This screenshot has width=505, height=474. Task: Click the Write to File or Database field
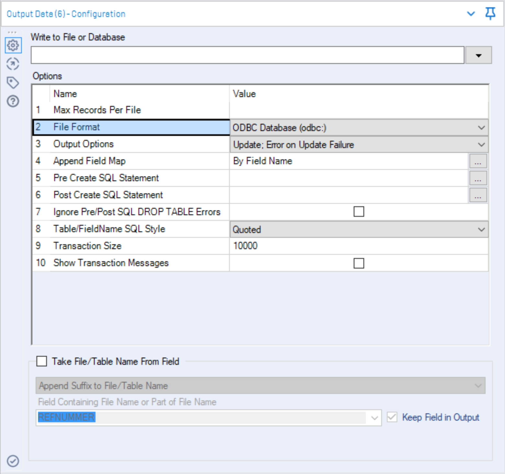pos(247,55)
